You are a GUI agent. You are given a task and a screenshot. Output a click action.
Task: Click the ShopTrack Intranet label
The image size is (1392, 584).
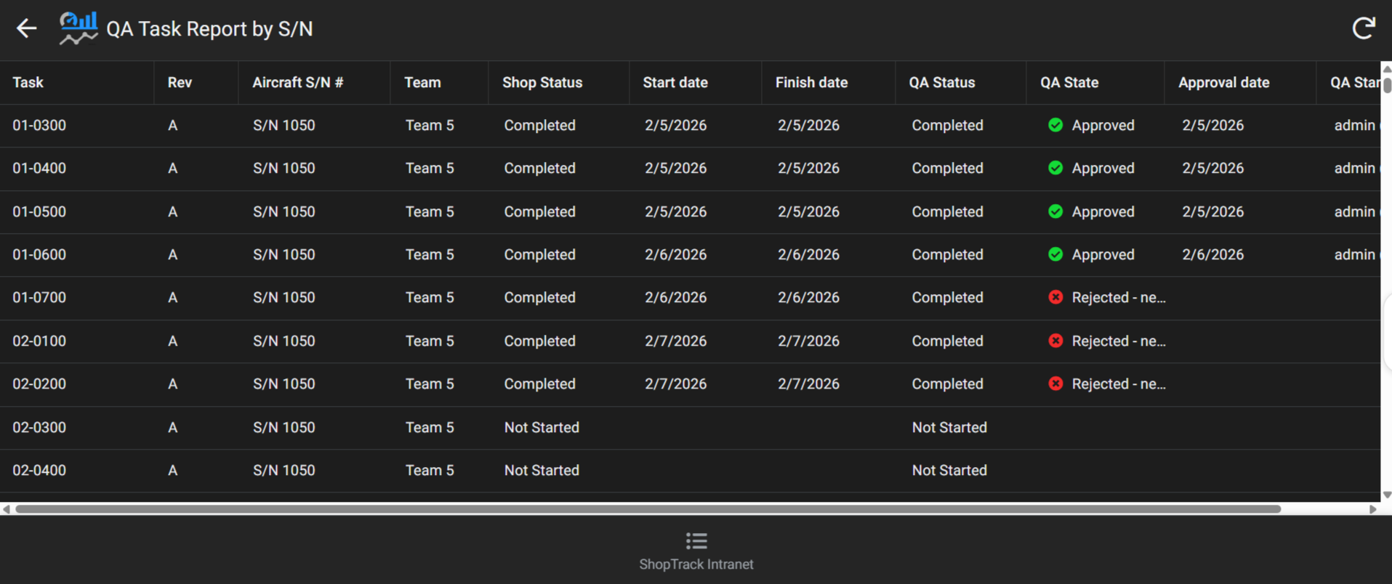coord(696,564)
